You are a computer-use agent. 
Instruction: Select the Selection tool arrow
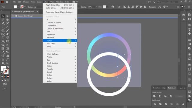(3, 16)
